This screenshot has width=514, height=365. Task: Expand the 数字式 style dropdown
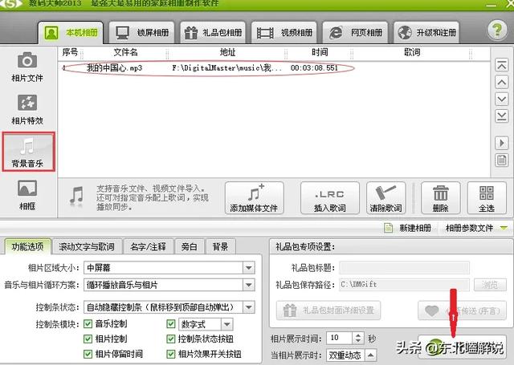(226, 324)
